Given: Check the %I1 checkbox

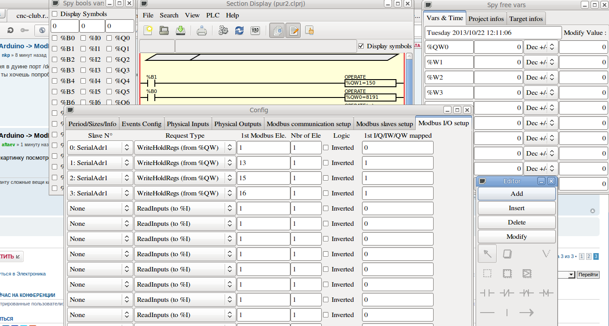Looking at the screenshot, I should [83, 49].
